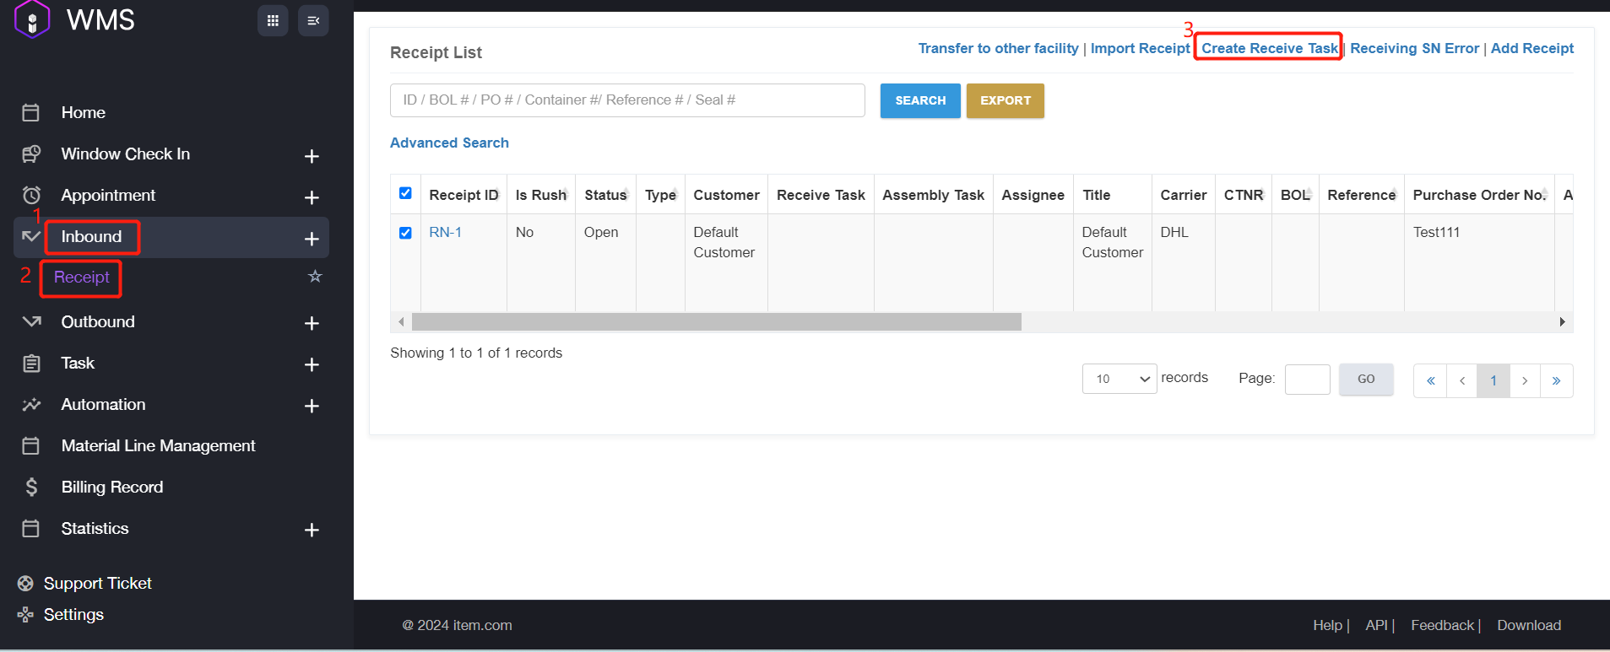Expand the Outbound menu plus
This screenshot has height=652, width=1610.
tap(312, 323)
